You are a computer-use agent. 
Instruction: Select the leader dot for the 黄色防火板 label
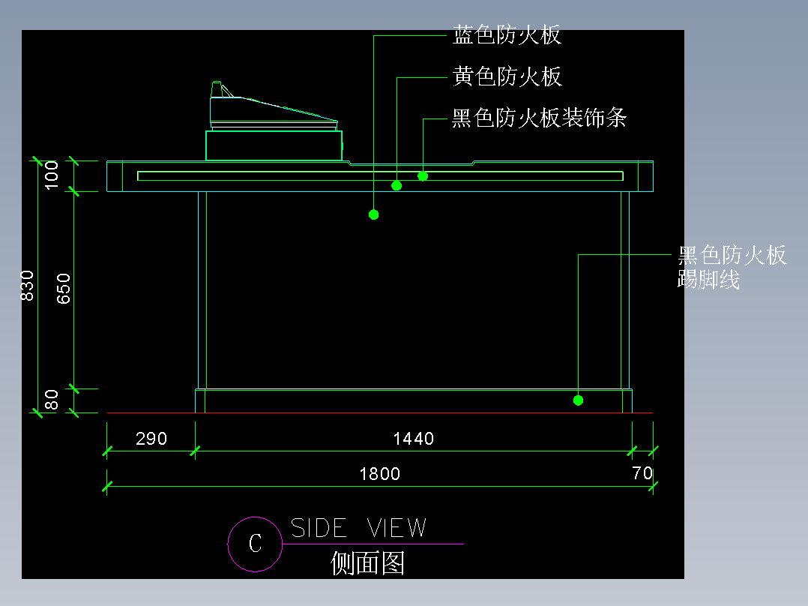click(x=397, y=186)
